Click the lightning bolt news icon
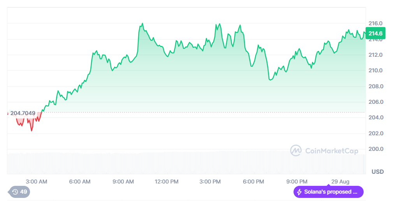 pyautogui.click(x=299, y=192)
